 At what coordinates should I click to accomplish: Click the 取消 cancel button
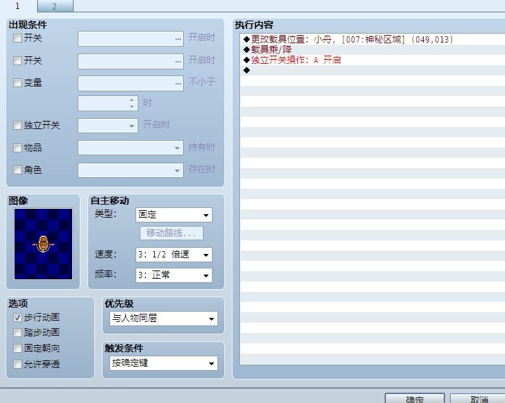(x=478, y=398)
